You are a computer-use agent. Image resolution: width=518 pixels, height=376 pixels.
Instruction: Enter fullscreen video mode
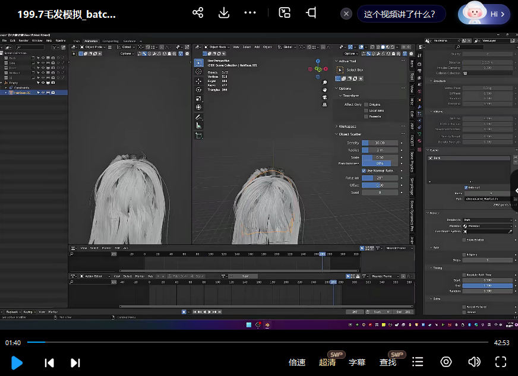(500, 362)
